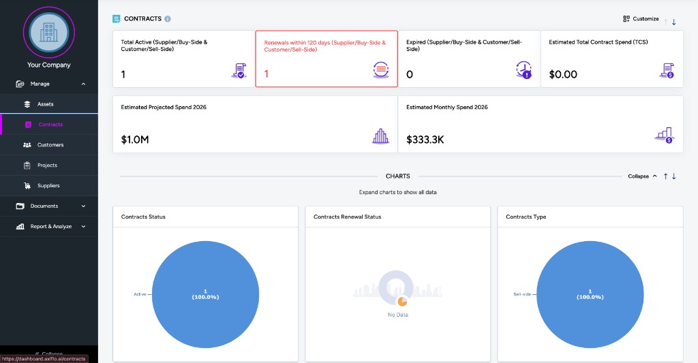
Task: Click the Sell-side legend label on pie
Action: tap(522, 294)
